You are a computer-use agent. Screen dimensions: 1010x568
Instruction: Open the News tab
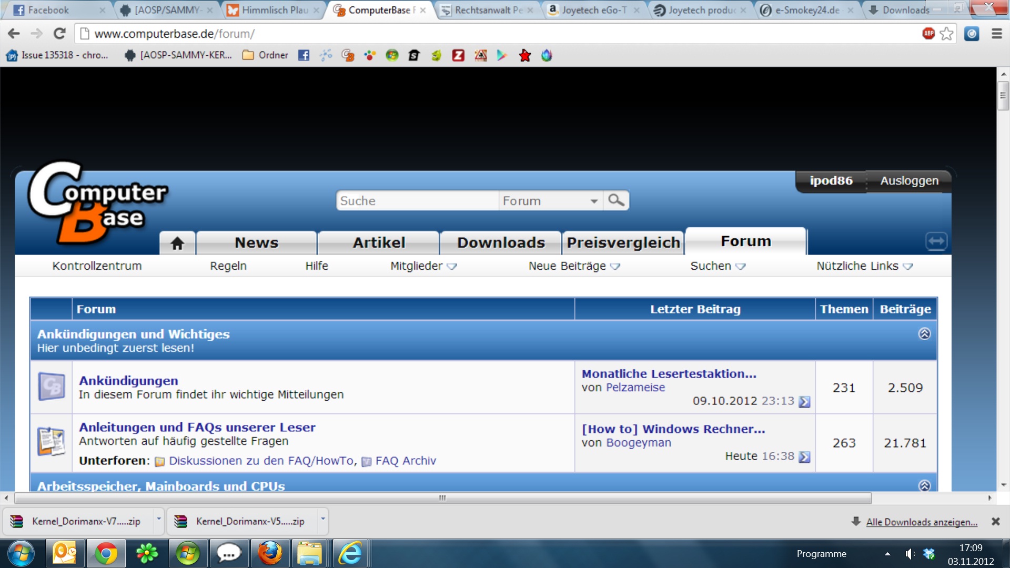(256, 243)
